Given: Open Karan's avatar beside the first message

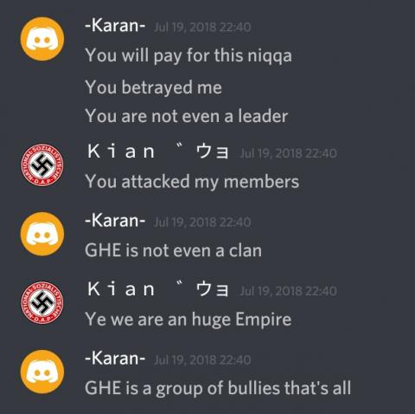Looking at the screenshot, I should coord(42,39).
